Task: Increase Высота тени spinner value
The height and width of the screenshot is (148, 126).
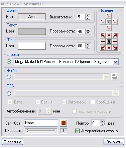Action: (x=88, y=16)
